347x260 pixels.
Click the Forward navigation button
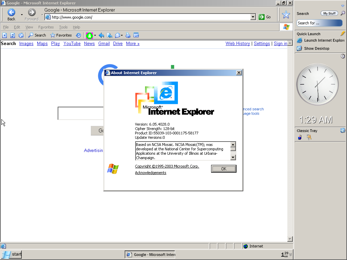coord(32,15)
